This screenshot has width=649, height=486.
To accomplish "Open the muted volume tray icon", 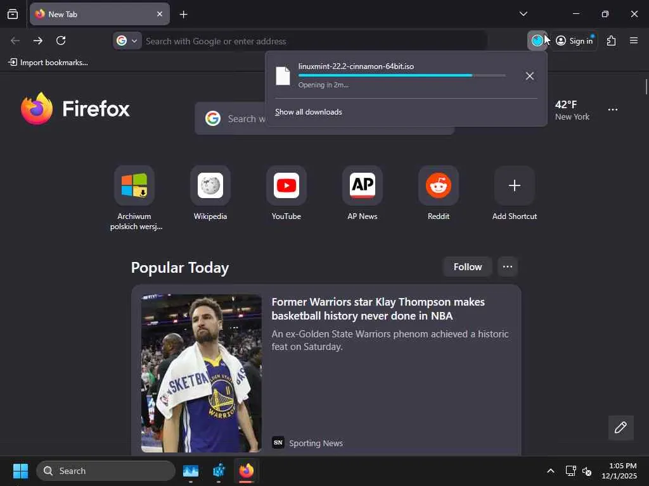I will tap(586, 471).
